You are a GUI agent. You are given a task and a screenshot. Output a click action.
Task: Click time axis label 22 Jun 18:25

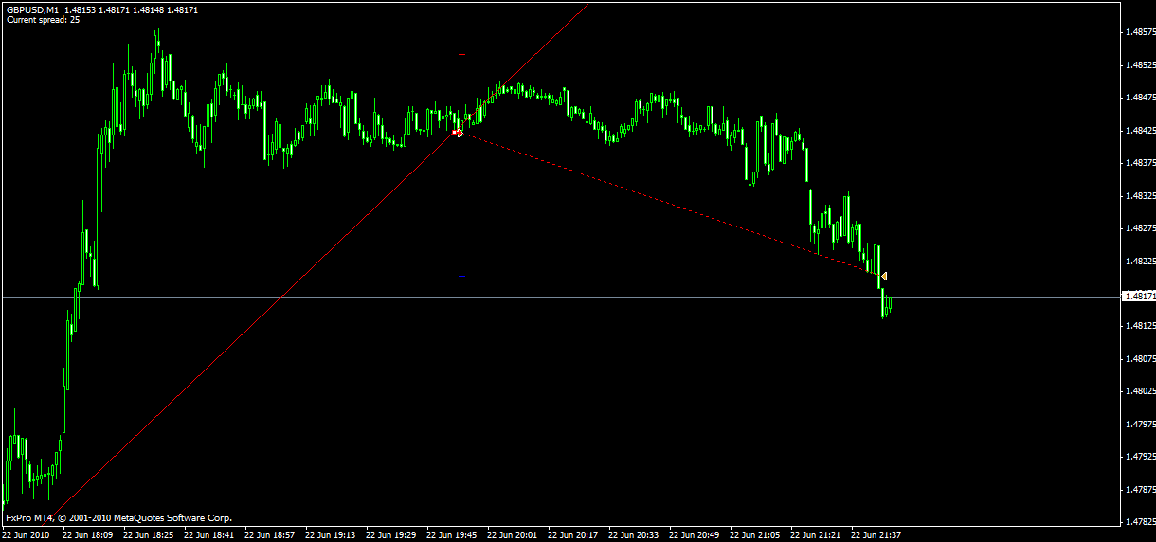149,534
